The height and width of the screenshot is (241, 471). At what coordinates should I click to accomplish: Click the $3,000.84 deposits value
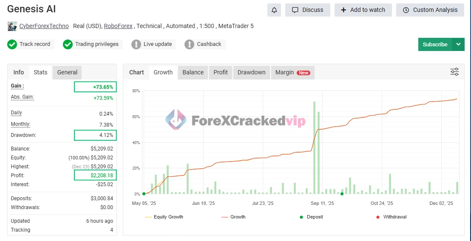pos(102,198)
